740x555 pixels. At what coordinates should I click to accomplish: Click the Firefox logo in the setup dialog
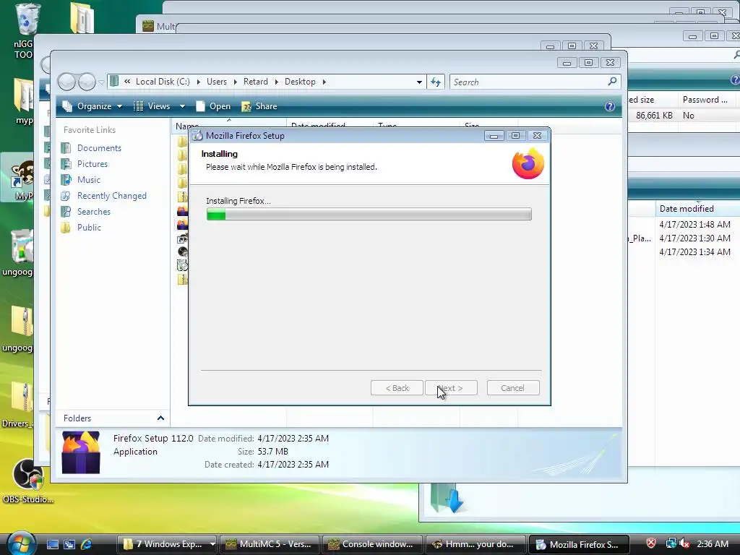(x=528, y=163)
